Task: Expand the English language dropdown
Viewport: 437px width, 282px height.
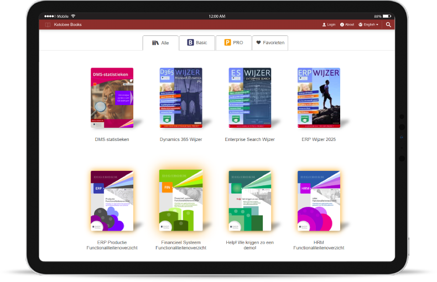Action: tap(368, 24)
